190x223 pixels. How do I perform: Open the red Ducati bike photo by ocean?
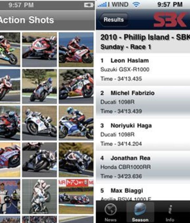(76, 50)
